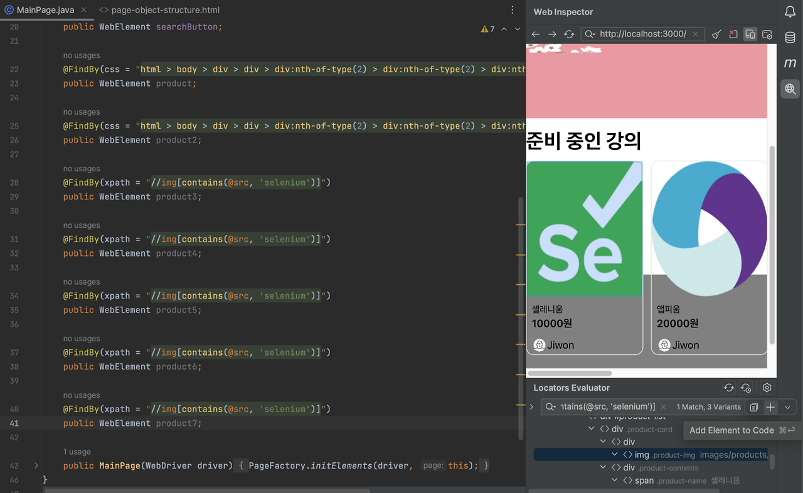Toggle highlight clearing with the red X icon

(x=733, y=34)
